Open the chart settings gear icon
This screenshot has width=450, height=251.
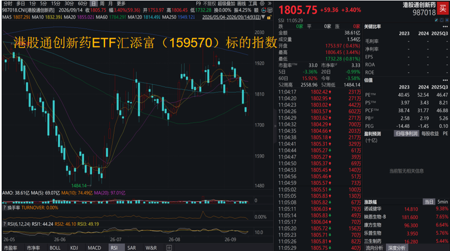point(262,3)
